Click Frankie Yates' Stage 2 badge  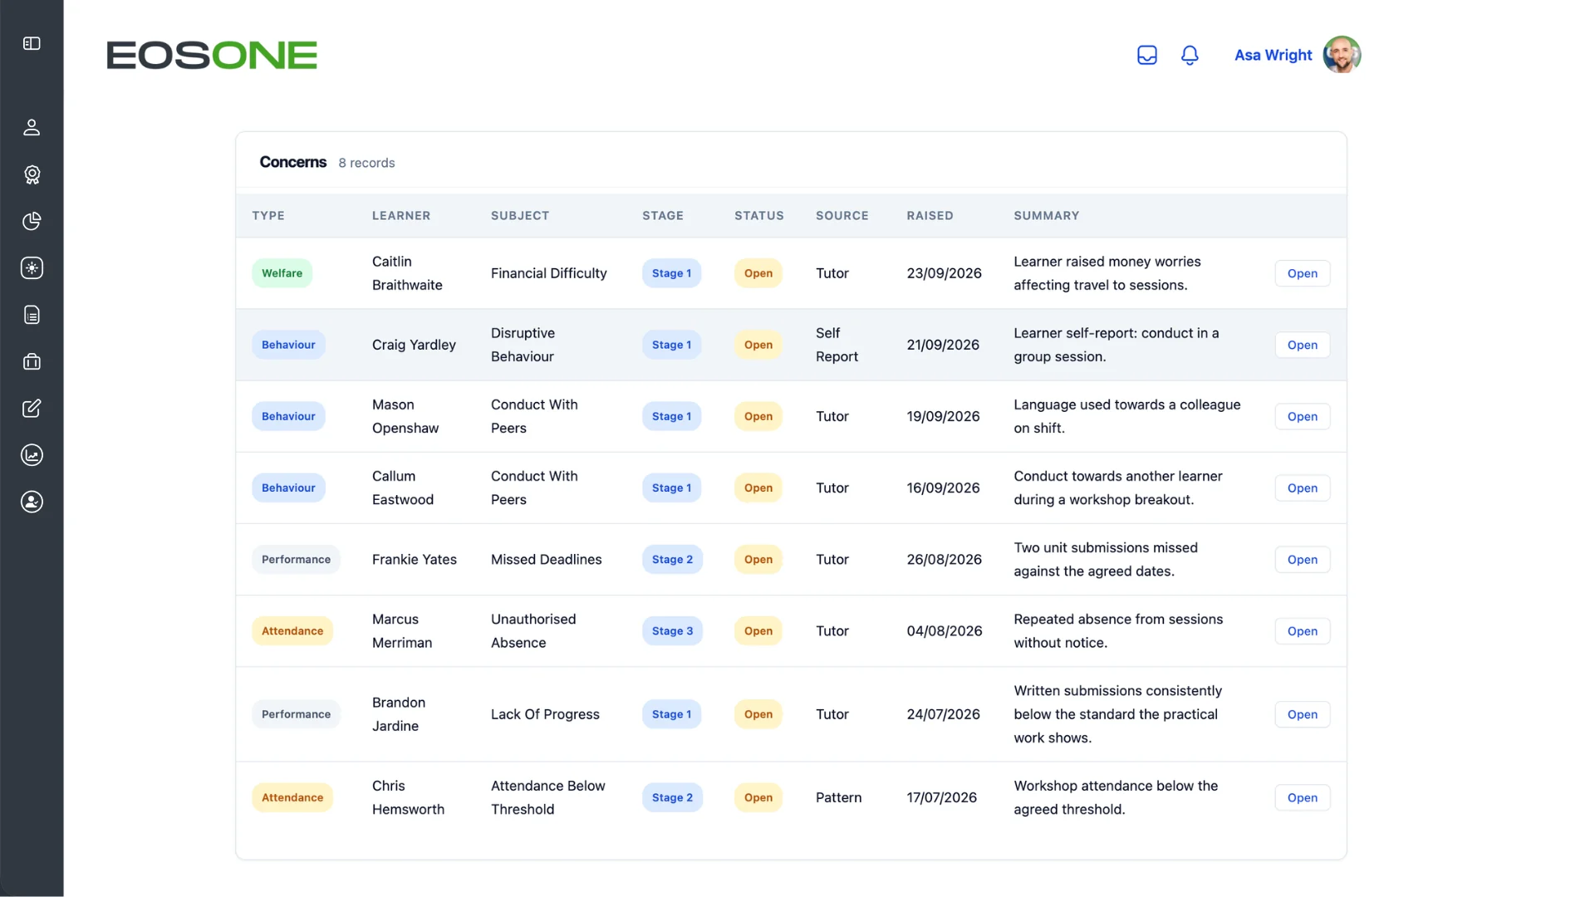672,559
